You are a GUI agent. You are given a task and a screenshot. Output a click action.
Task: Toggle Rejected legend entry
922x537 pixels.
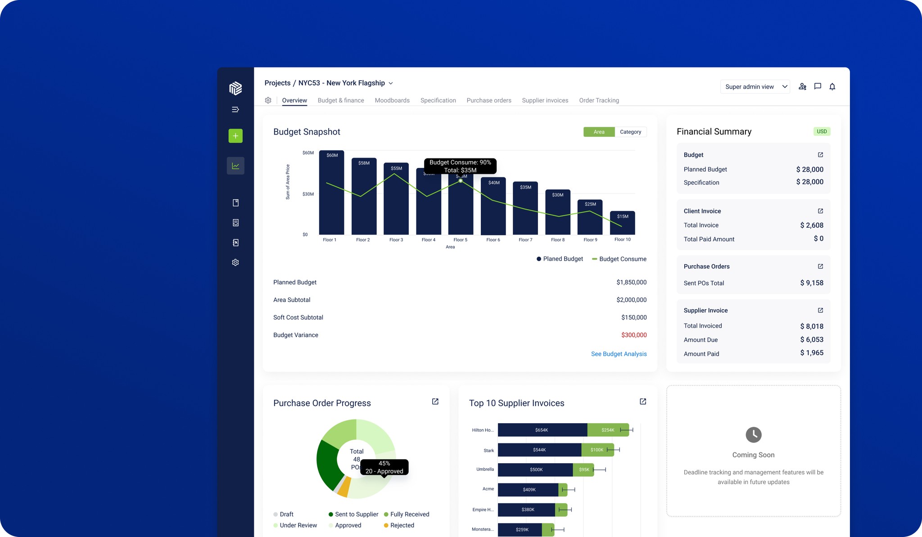(399, 525)
